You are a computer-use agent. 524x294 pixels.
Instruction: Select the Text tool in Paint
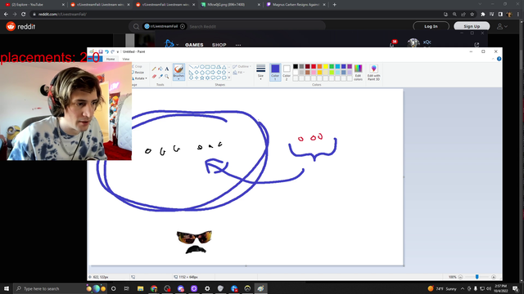tap(167, 69)
